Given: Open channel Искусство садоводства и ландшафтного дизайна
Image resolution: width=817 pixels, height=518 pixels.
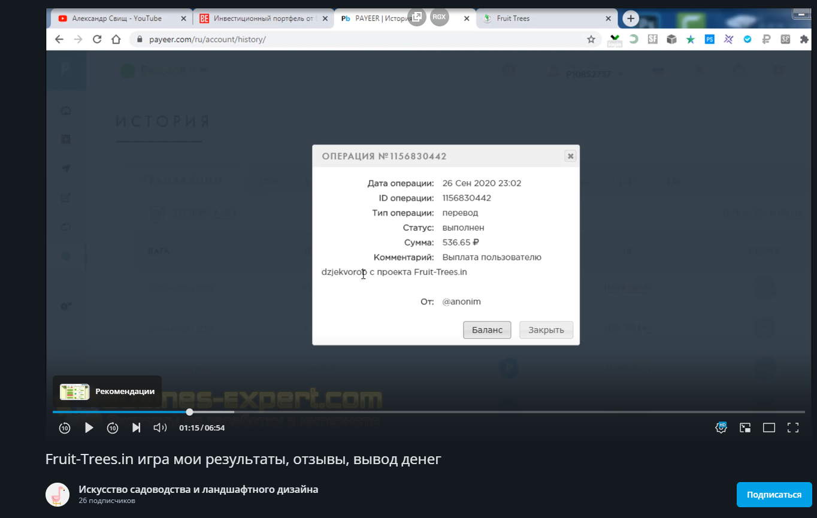Looking at the screenshot, I should click(198, 489).
